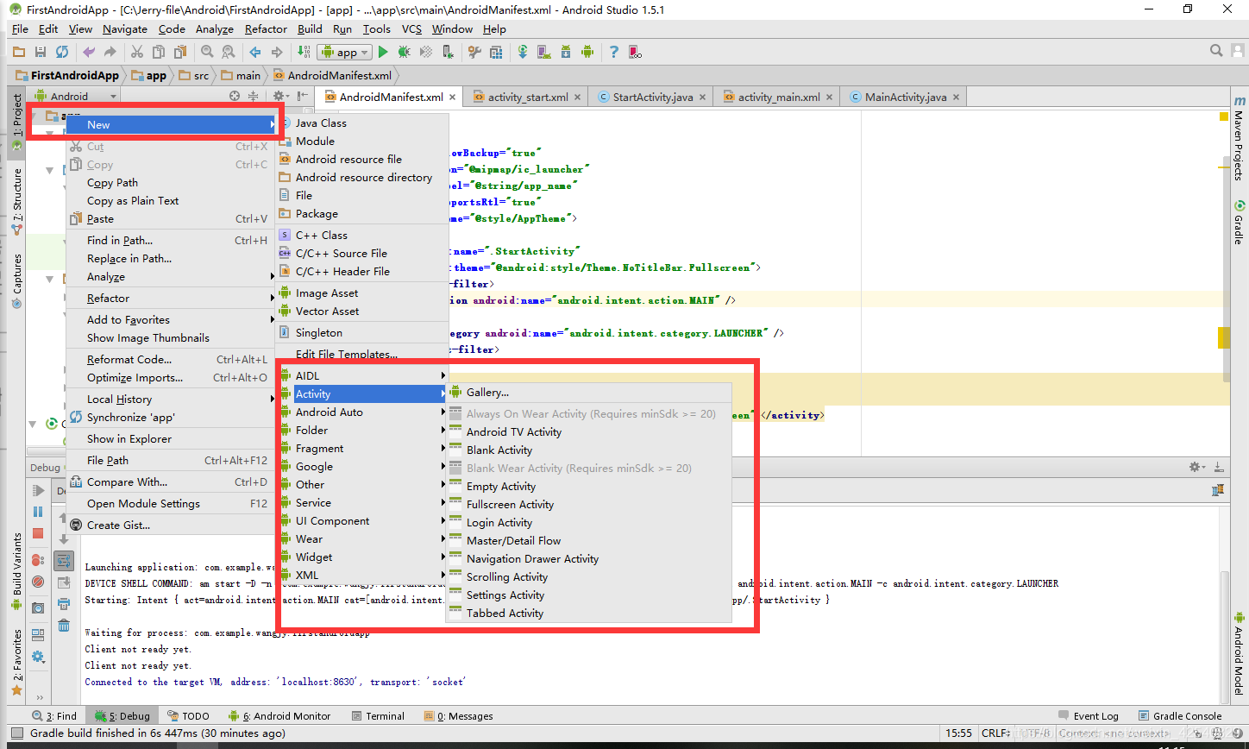Click the CRLF line separator status entry
1249x749 pixels.
[996, 733]
